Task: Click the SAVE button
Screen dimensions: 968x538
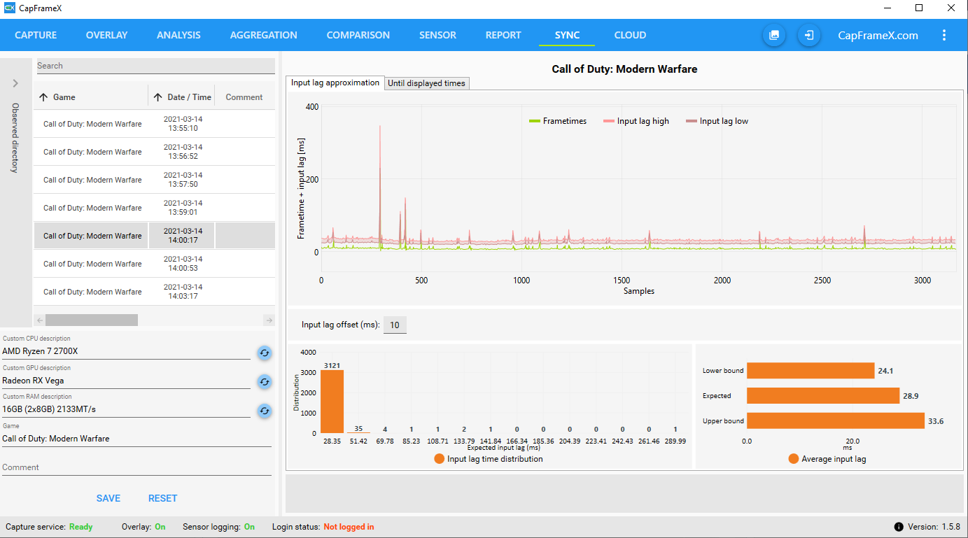Action: coord(108,498)
